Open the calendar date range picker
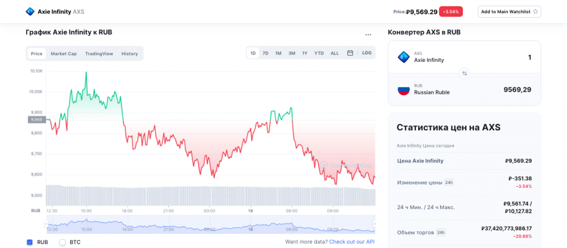Screen dimensions: 567x248 350,53
